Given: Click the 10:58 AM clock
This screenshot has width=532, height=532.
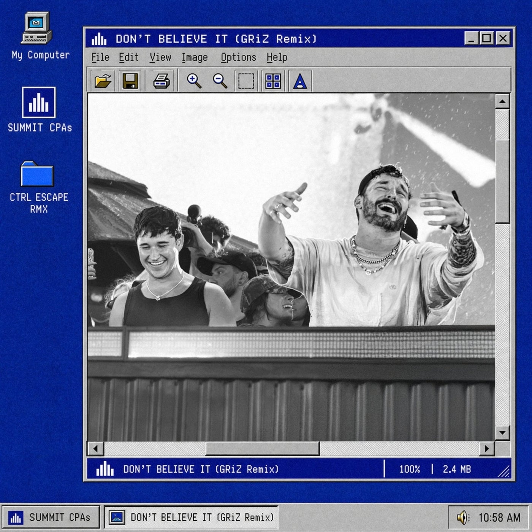Looking at the screenshot, I should [x=499, y=518].
